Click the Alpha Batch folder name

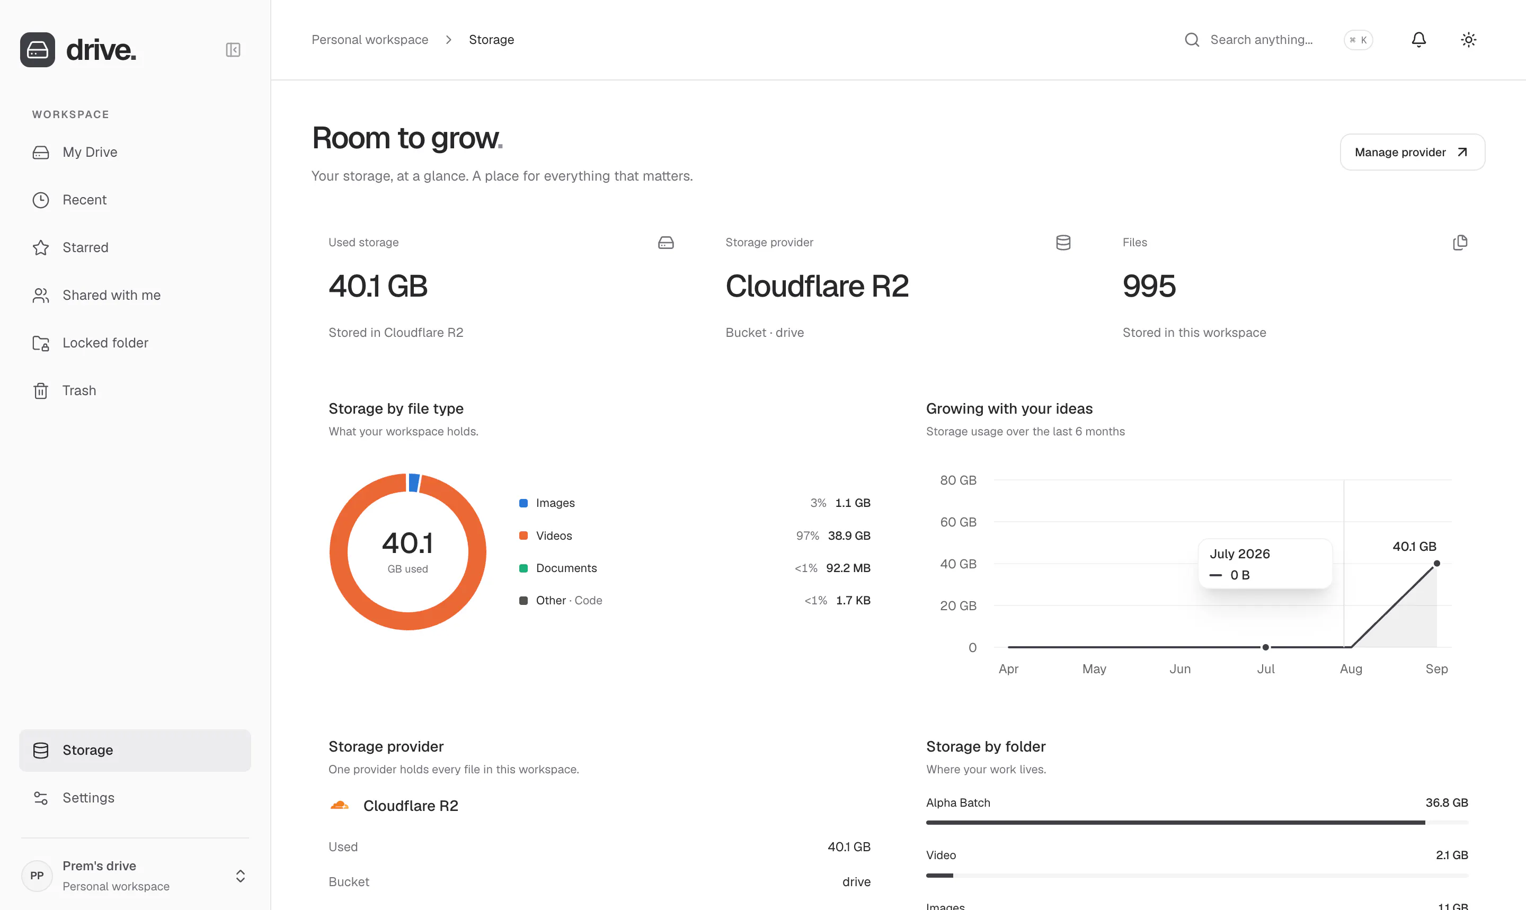tap(958, 802)
